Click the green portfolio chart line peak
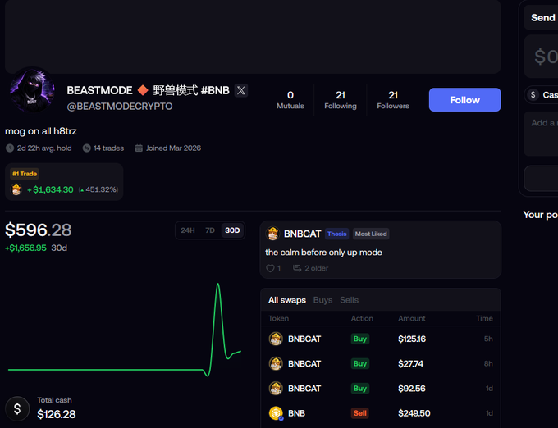This screenshot has width=558, height=428. pos(217,285)
